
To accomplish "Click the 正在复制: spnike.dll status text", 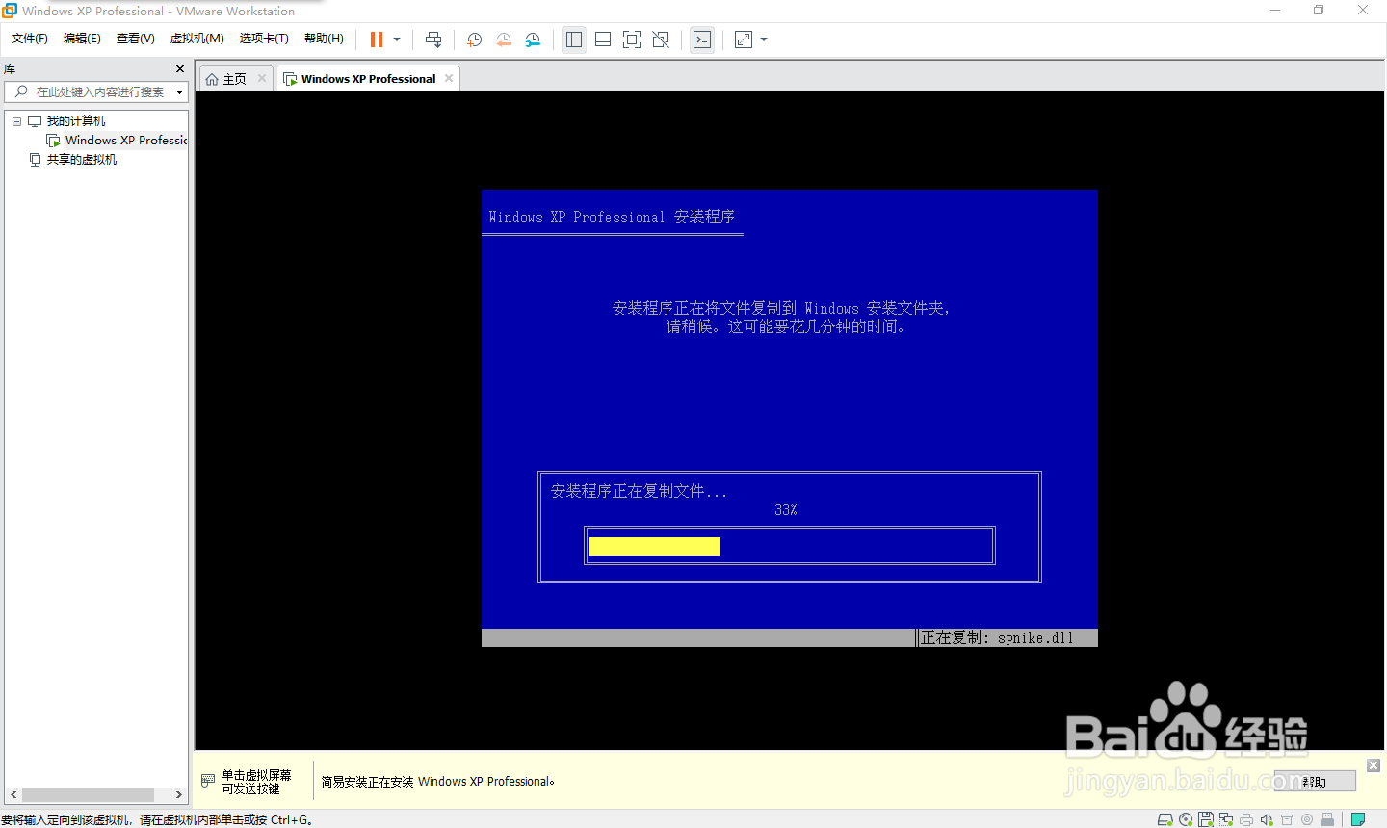I will (997, 637).
